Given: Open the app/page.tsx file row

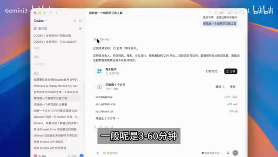Looking at the screenshot, I should click(x=166, y=97).
